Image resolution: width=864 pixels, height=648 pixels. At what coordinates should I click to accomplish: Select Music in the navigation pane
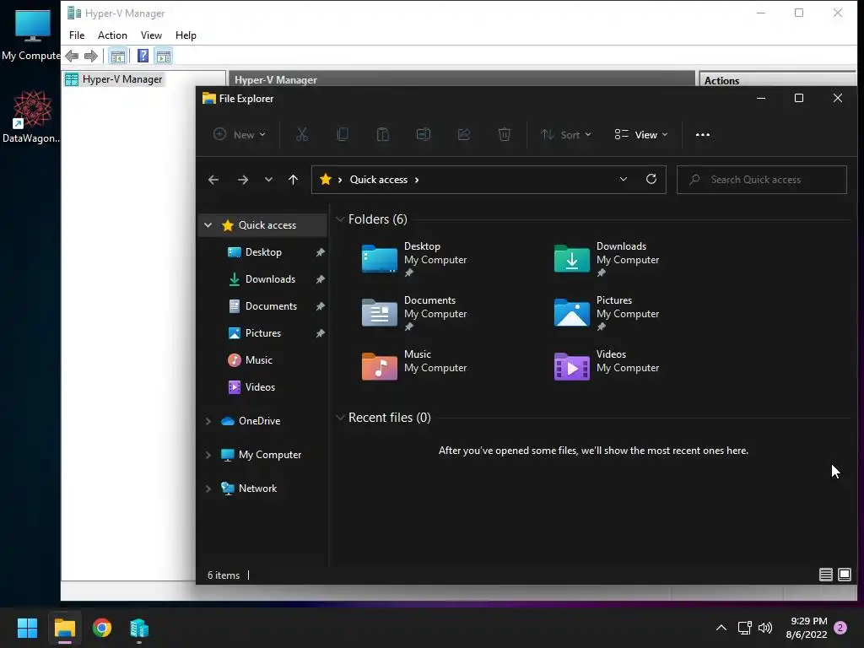258,359
